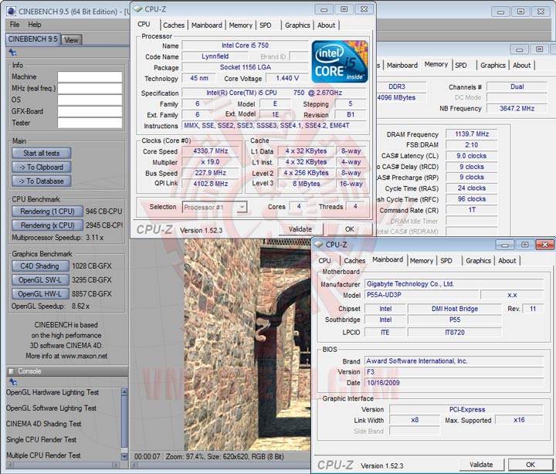Viewport: 556px width, 474px height.
Task: Click the CPU-Z icon in Mainboard window title
Action: (318, 245)
